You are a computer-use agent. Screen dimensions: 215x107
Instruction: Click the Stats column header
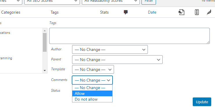click(104, 12)
